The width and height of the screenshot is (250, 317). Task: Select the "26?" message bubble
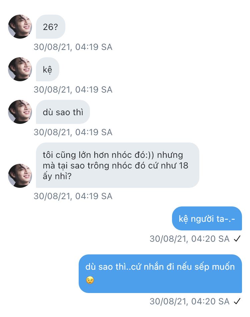click(50, 27)
